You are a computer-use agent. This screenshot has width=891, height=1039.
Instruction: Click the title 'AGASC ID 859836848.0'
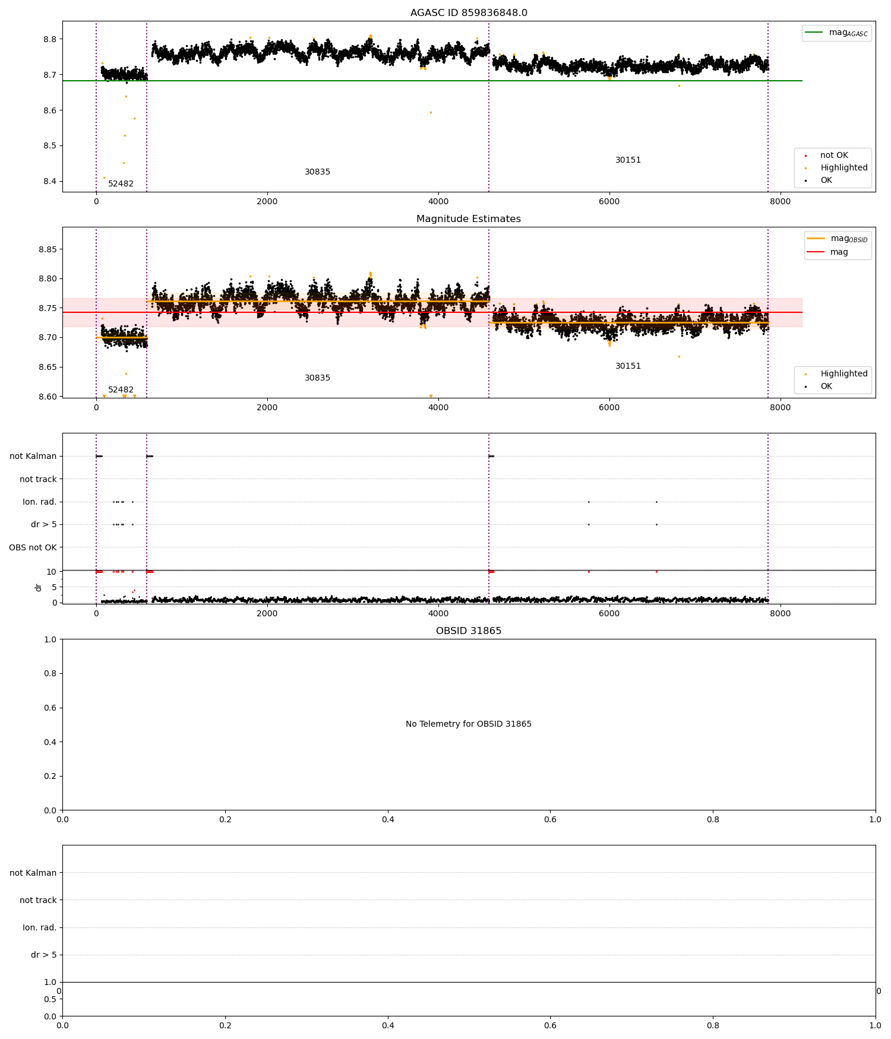point(469,13)
